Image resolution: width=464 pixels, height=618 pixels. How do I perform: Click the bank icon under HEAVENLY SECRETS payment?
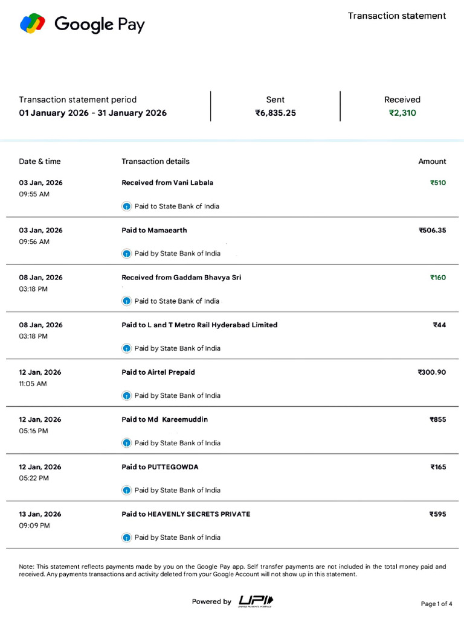coord(126,538)
